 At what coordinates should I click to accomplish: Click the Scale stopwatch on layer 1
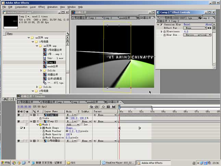[x=40, y=118]
